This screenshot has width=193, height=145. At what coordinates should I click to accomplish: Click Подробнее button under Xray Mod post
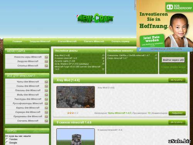(177, 113)
